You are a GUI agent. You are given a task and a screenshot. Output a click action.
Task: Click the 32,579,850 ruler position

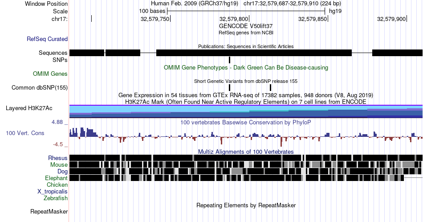[313, 19]
